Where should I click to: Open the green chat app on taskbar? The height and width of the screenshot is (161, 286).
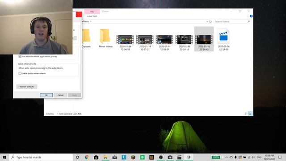(143, 157)
